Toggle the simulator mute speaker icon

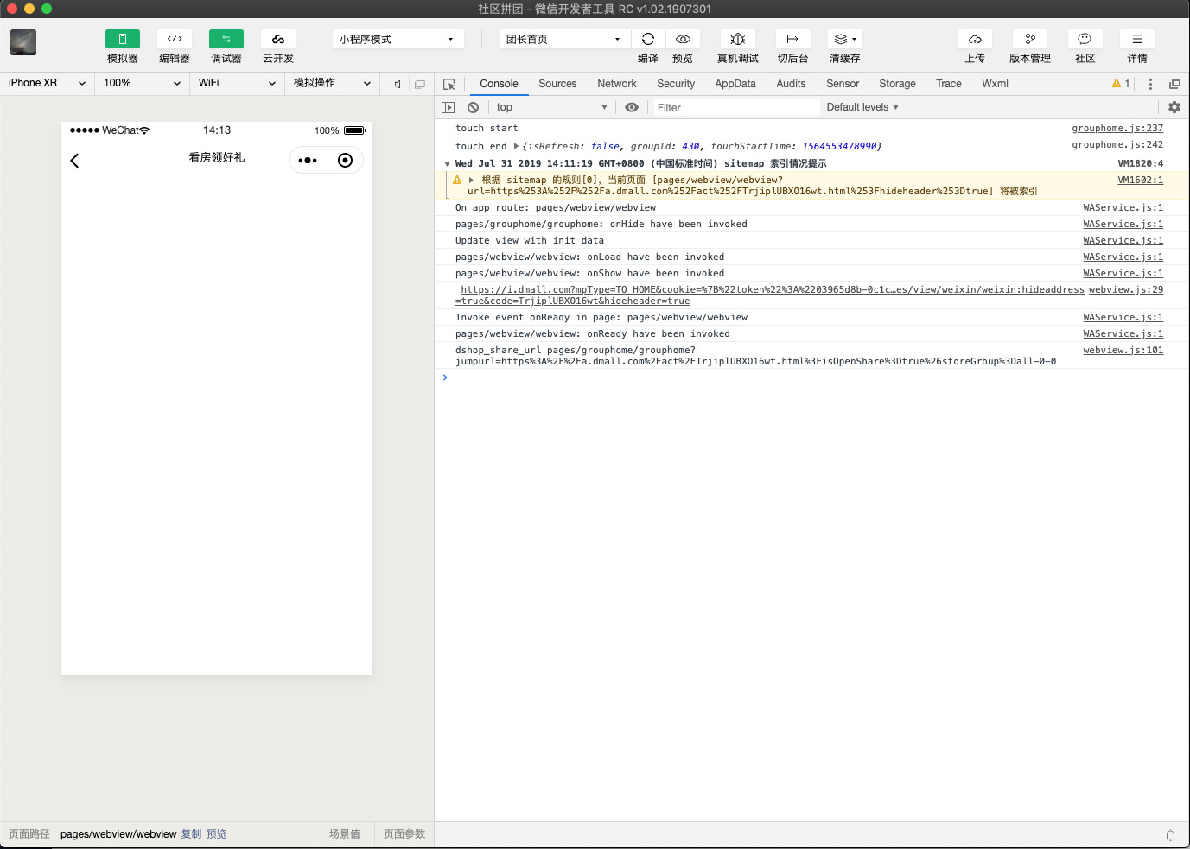398,84
